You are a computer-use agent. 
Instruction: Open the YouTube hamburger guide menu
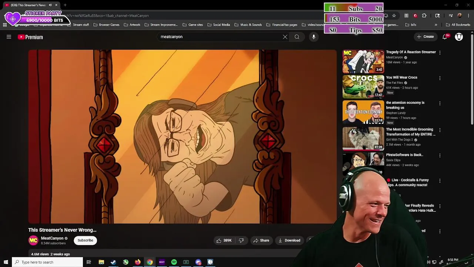9,37
